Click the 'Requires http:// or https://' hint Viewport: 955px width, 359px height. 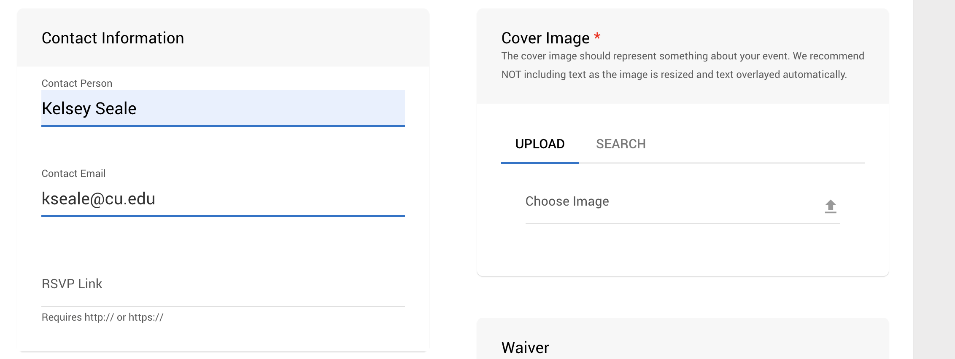pos(103,317)
